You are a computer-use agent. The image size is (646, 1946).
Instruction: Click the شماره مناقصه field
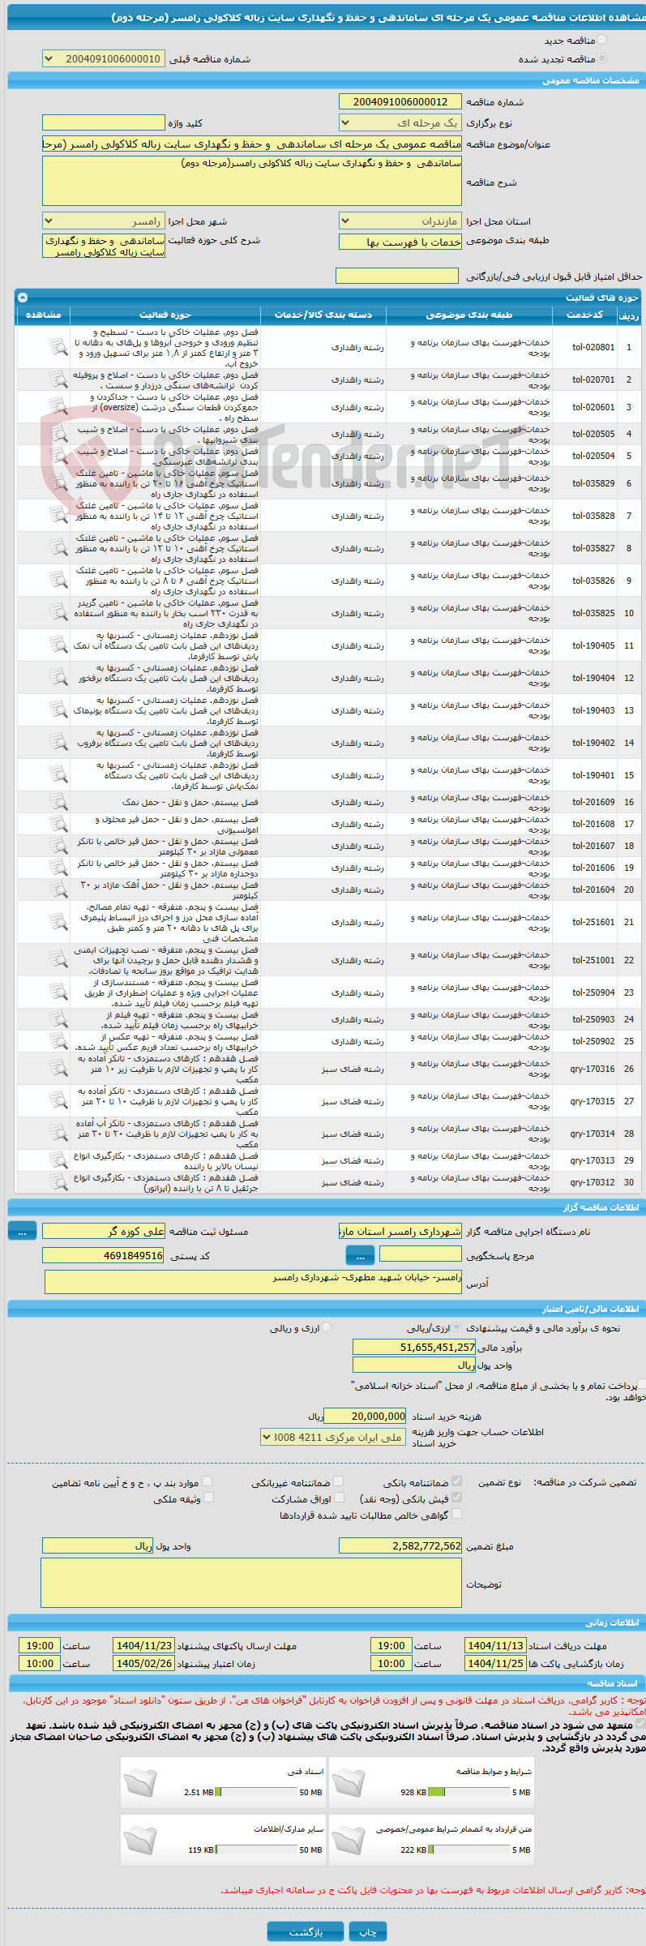[x=400, y=101]
